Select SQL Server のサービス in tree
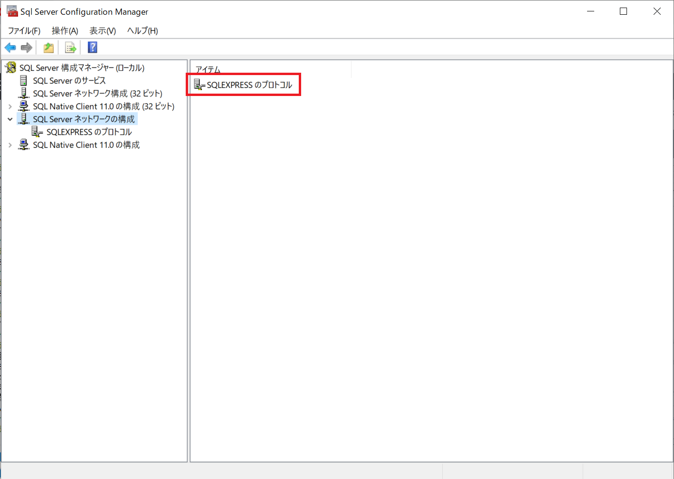This screenshot has height=479, width=674. pos(69,81)
